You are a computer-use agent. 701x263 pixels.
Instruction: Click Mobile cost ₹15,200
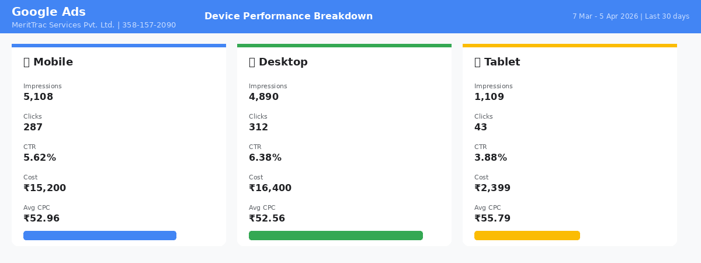[x=45, y=188]
